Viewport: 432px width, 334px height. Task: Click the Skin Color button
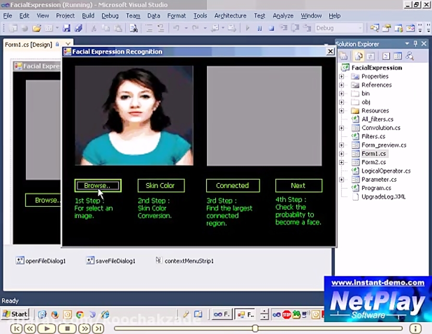point(160,185)
